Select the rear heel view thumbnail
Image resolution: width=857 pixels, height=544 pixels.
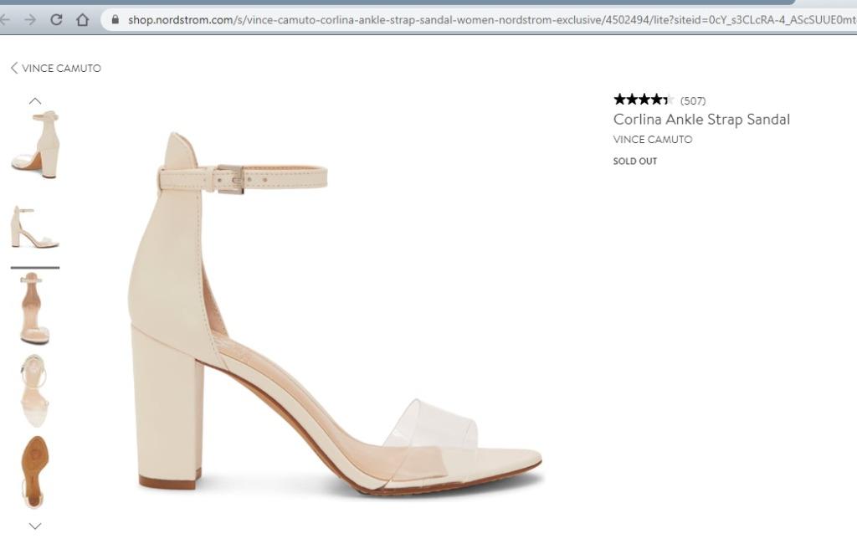35,308
